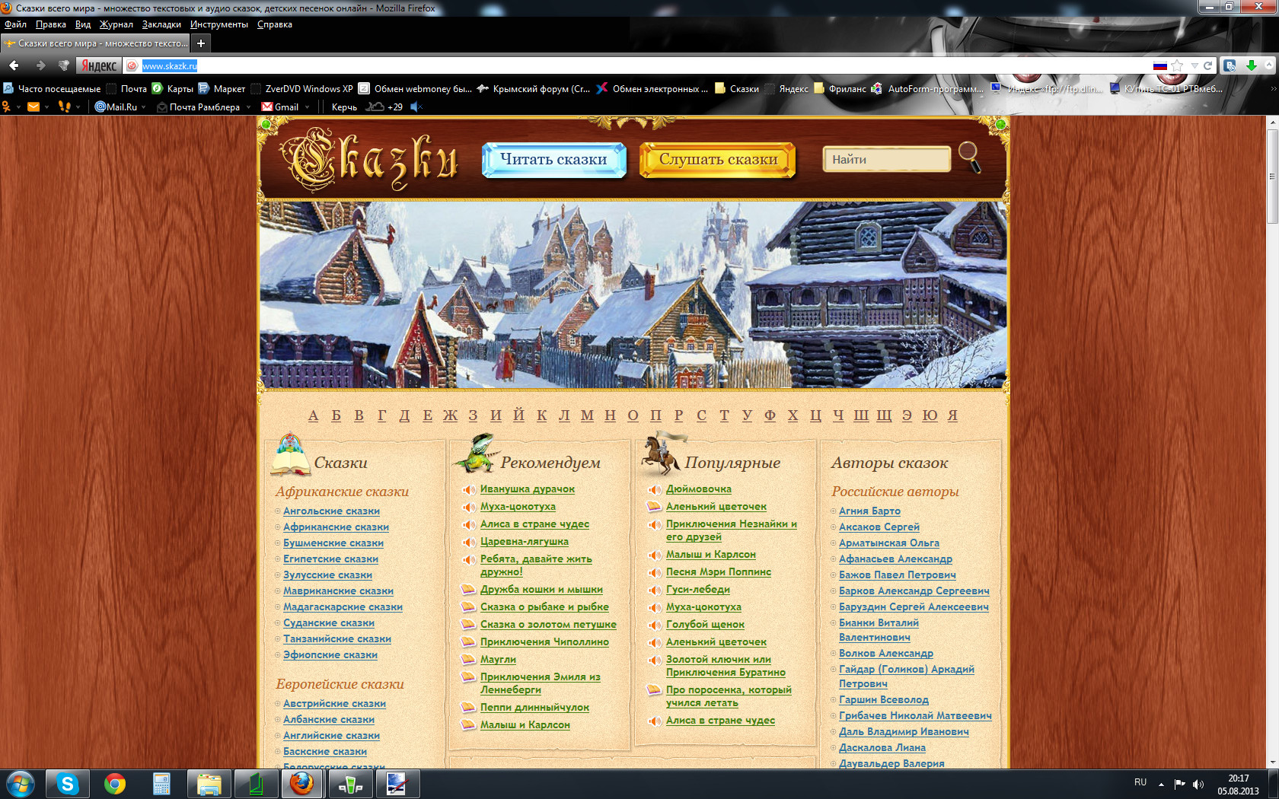Image resolution: width=1279 pixels, height=799 pixels.
Task: Click the speaker icon beside Дюймовочка
Action: pyautogui.click(x=654, y=489)
